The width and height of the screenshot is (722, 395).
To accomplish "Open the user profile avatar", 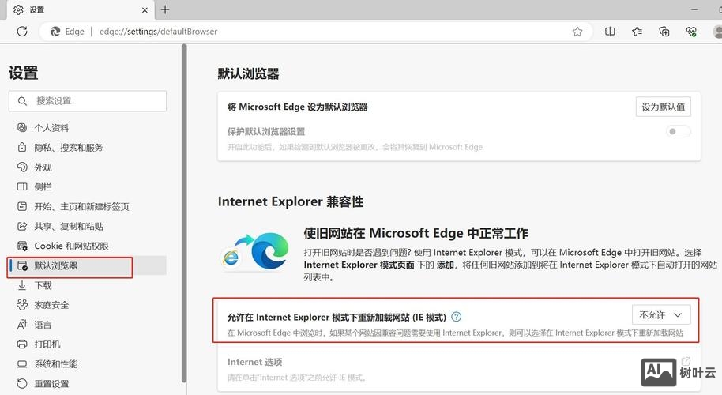I will [x=717, y=32].
